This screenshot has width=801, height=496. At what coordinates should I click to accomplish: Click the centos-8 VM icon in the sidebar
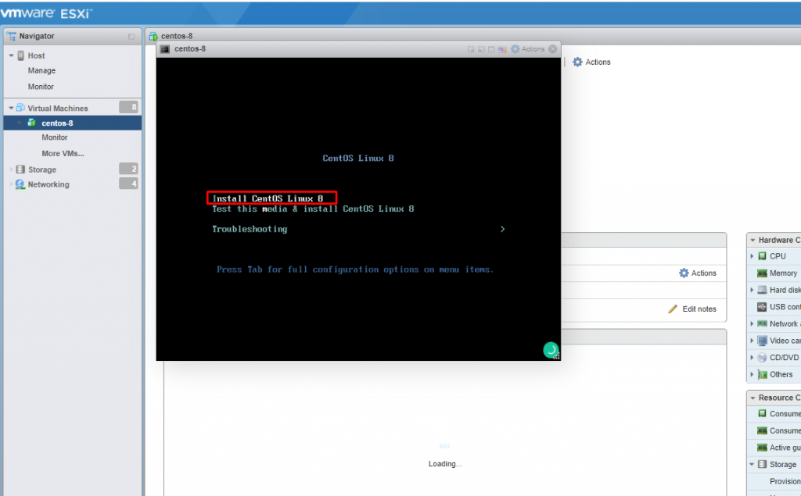[x=31, y=123]
